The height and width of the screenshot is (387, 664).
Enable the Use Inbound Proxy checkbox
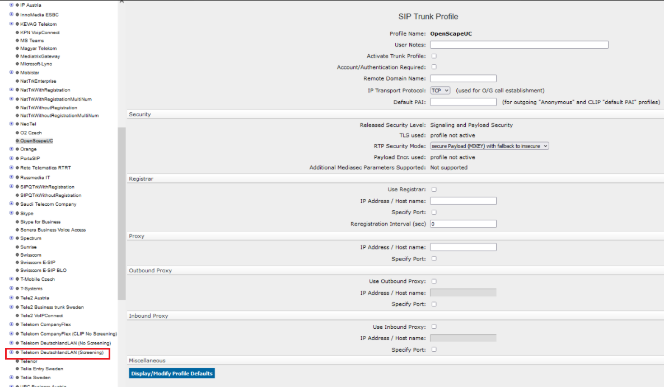pos(434,327)
